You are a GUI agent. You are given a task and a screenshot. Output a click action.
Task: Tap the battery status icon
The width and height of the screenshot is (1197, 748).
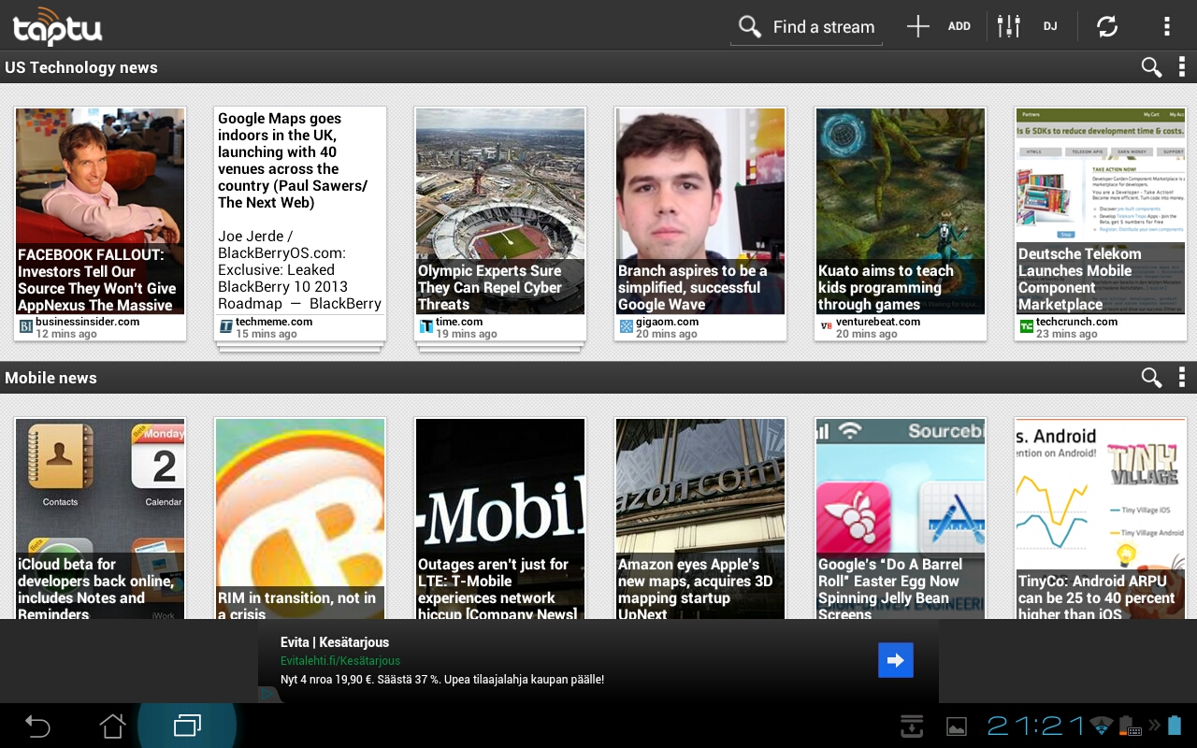point(1175,726)
